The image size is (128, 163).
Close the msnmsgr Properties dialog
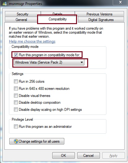[120, 2]
